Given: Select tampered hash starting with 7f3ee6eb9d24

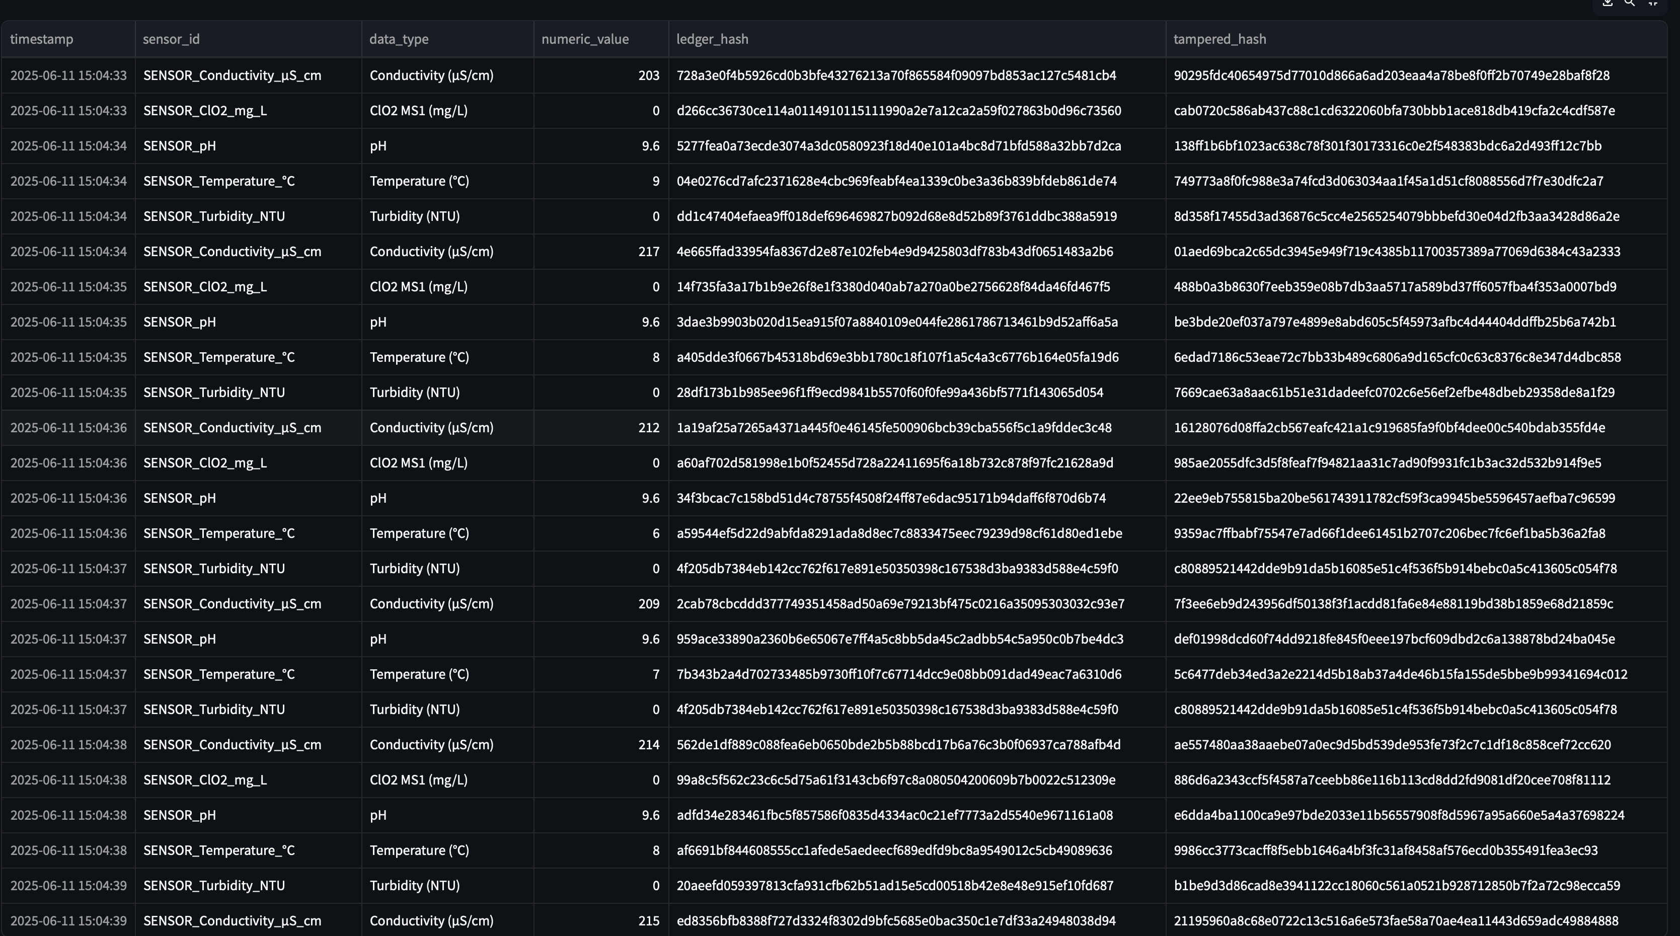Looking at the screenshot, I should [x=1416, y=603].
